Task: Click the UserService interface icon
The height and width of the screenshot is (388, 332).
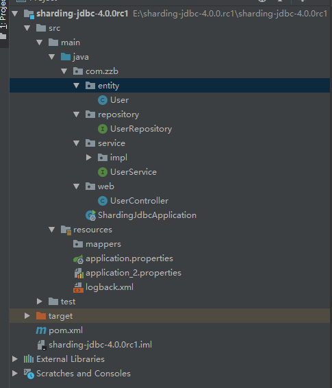Action: pos(103,172)
